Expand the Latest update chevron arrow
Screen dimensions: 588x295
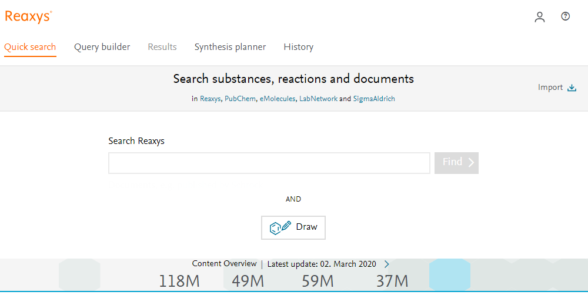(x=386, y=264)
